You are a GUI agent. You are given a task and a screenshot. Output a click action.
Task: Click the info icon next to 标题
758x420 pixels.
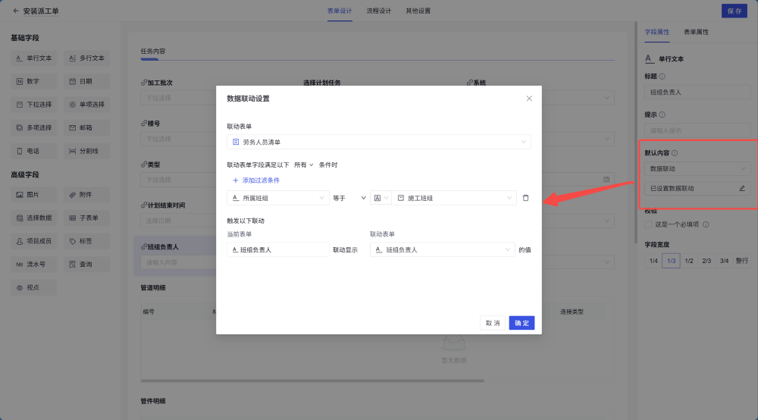tap(662, 76)
